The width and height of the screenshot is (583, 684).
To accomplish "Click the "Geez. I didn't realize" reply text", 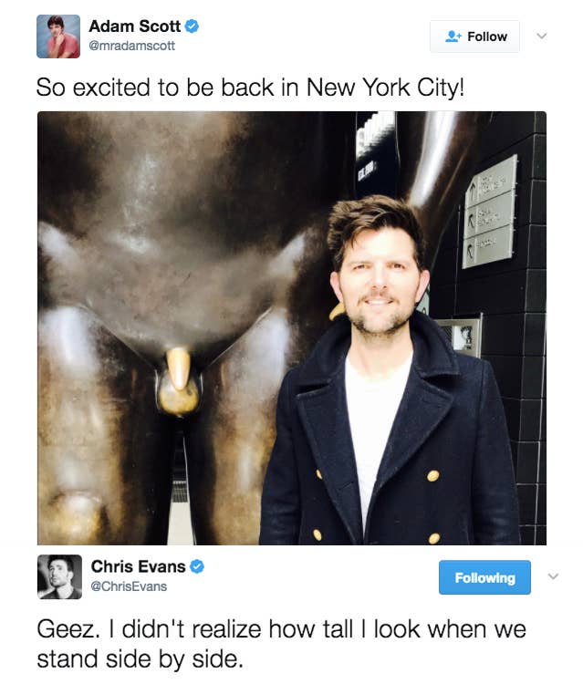I will coord(281,644).
